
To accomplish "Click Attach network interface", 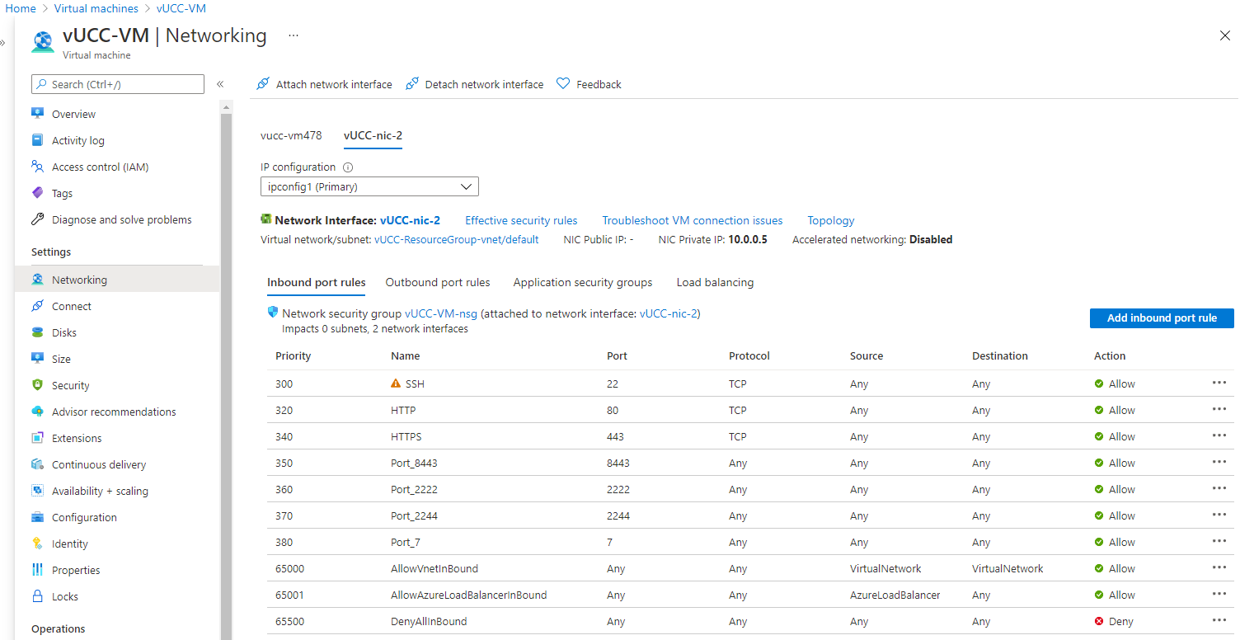I will tap(324, 84).
